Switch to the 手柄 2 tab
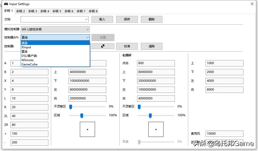258x151 pixels. coord(21,11)
